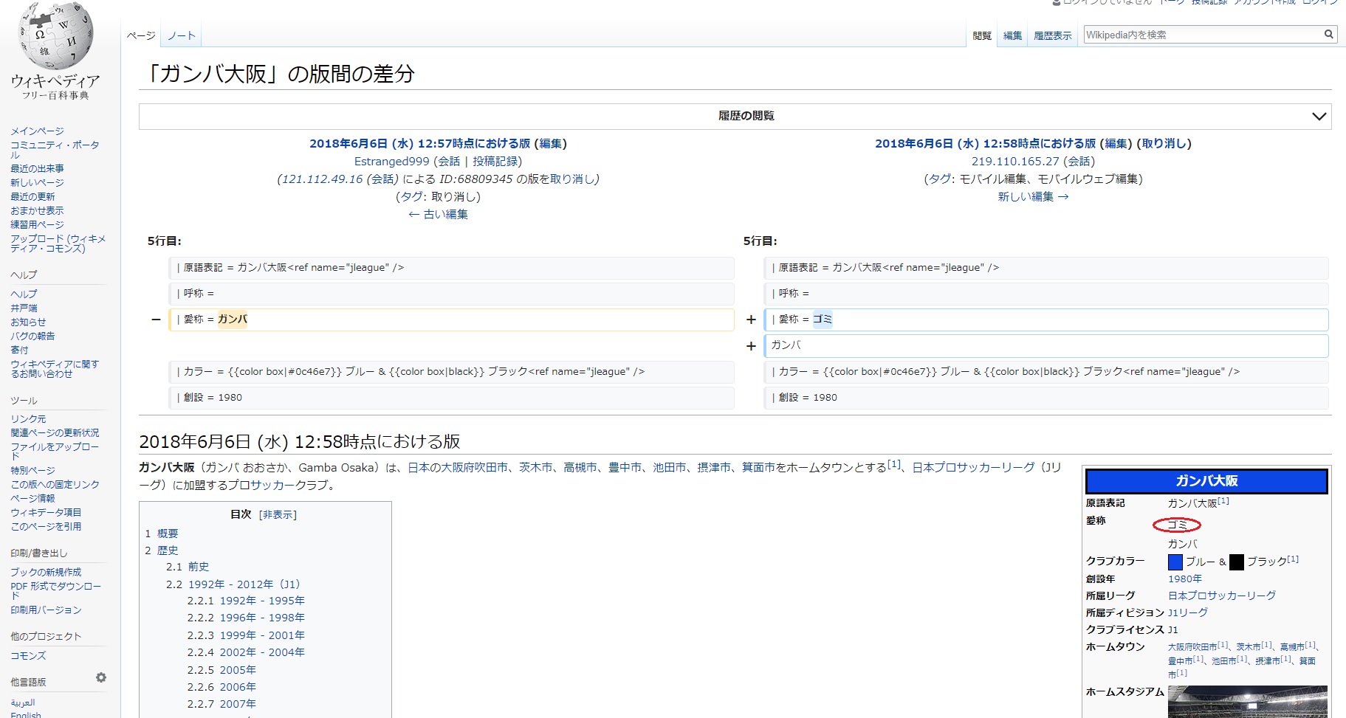Hide table of contents via 非表示
The image size is (1346, 718).
point(278,514)
